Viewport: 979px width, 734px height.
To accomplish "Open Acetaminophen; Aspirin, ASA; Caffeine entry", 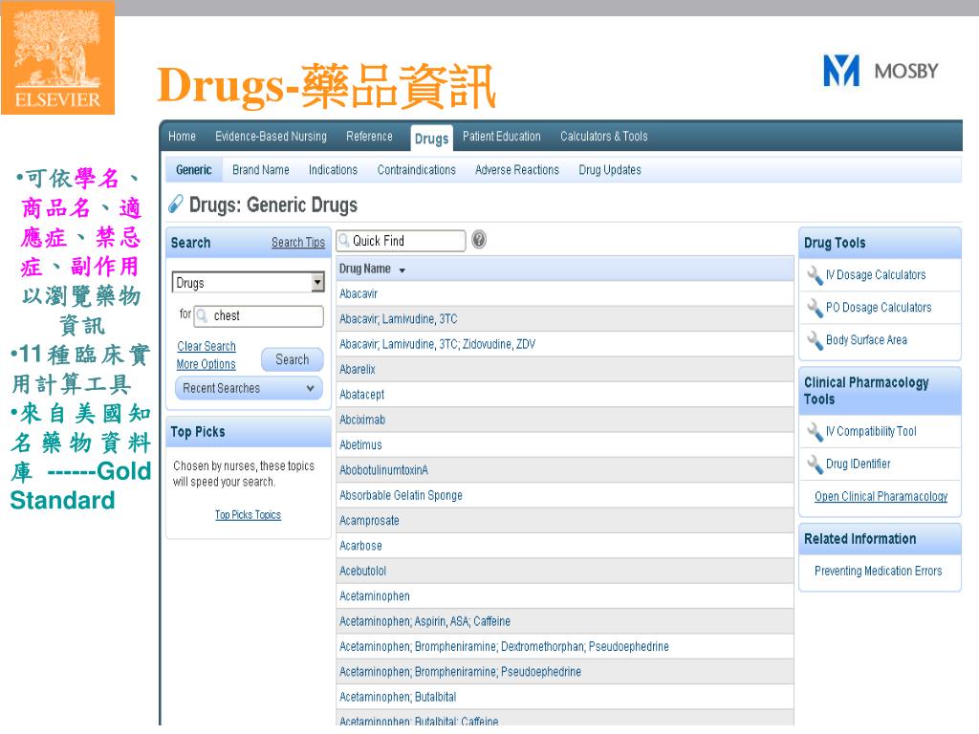I will [424, 621].
